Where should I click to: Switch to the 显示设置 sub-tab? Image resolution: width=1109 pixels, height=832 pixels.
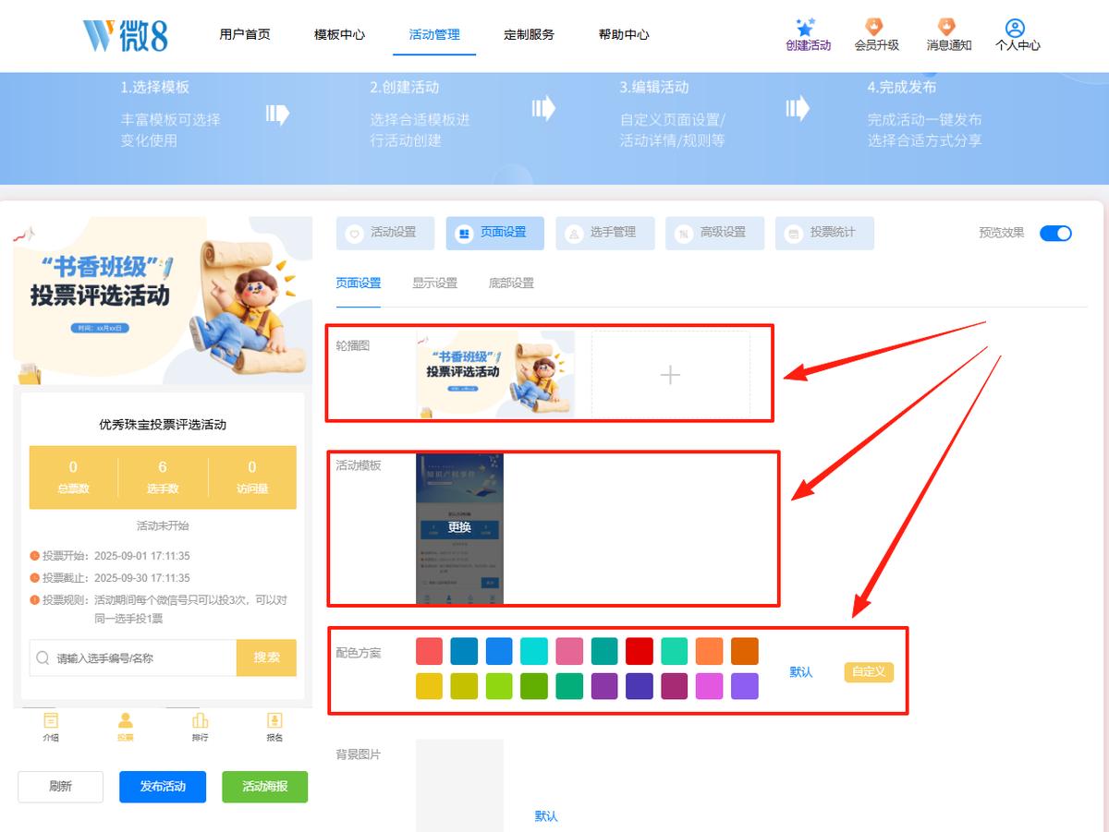tap(434, 283)
